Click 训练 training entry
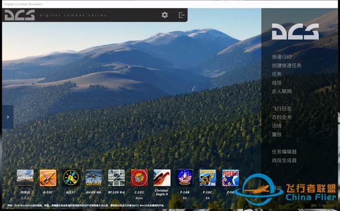This screenshot has height=211, width=340. [277, 126]
